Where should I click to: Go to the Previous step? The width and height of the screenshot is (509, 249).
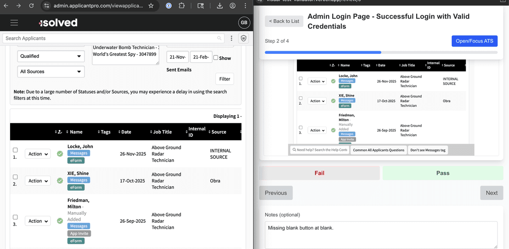(276, 193)
